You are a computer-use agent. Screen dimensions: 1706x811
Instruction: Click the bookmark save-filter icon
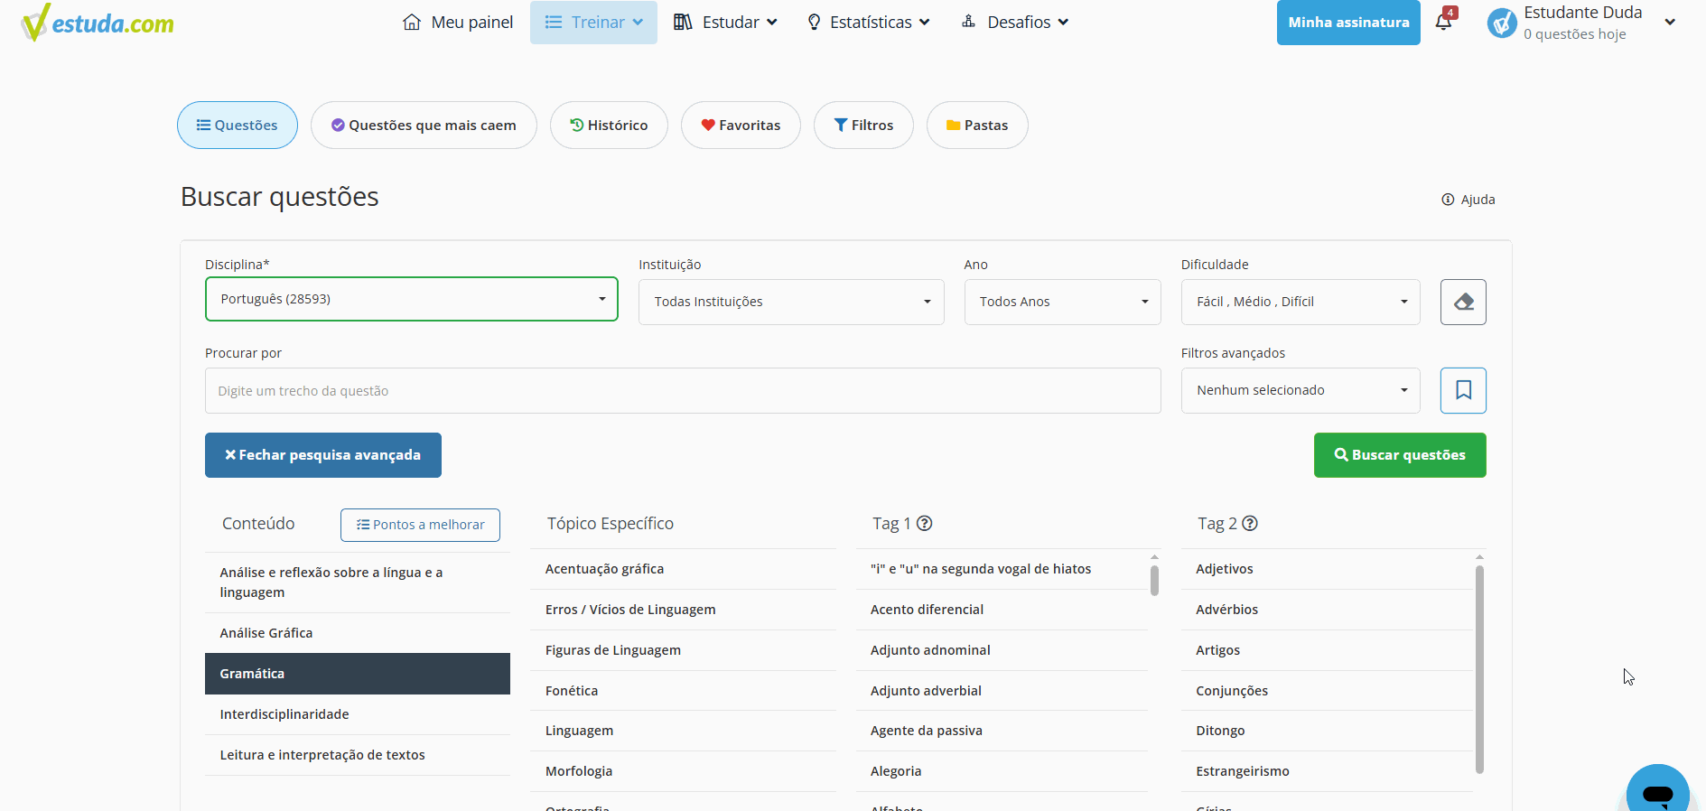click(1463, 390)
